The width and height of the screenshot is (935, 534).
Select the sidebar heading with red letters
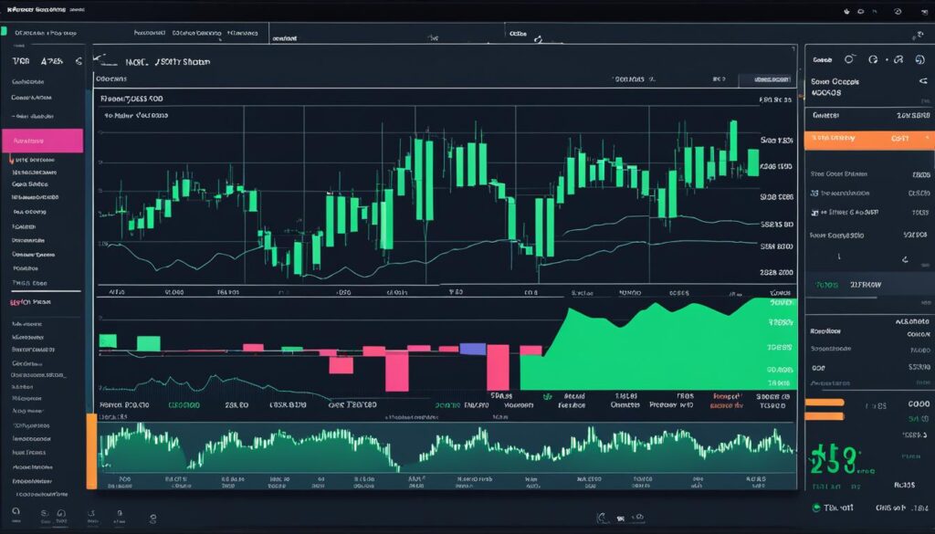tap(30, 302)
